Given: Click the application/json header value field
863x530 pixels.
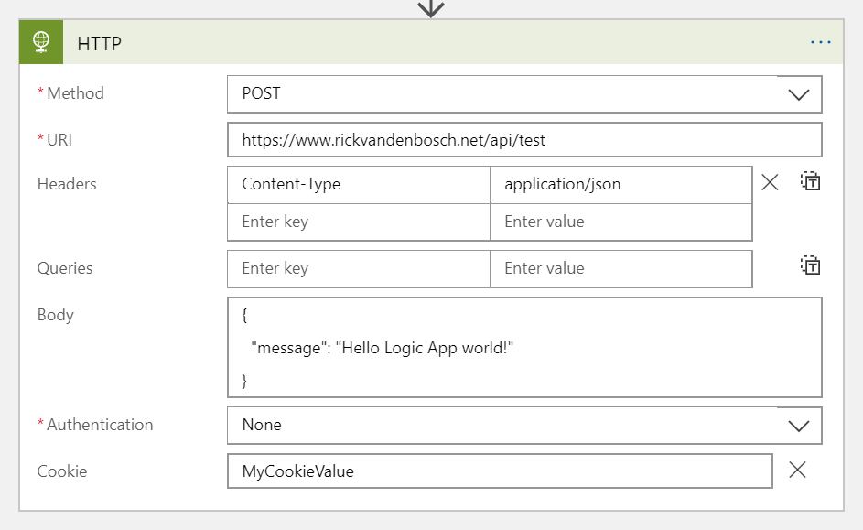Looking at the screenshot, I should point(620,184).
